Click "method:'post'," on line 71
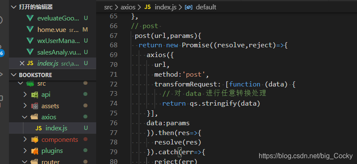Viewport: 357px width, 164px height. [182, 75]
